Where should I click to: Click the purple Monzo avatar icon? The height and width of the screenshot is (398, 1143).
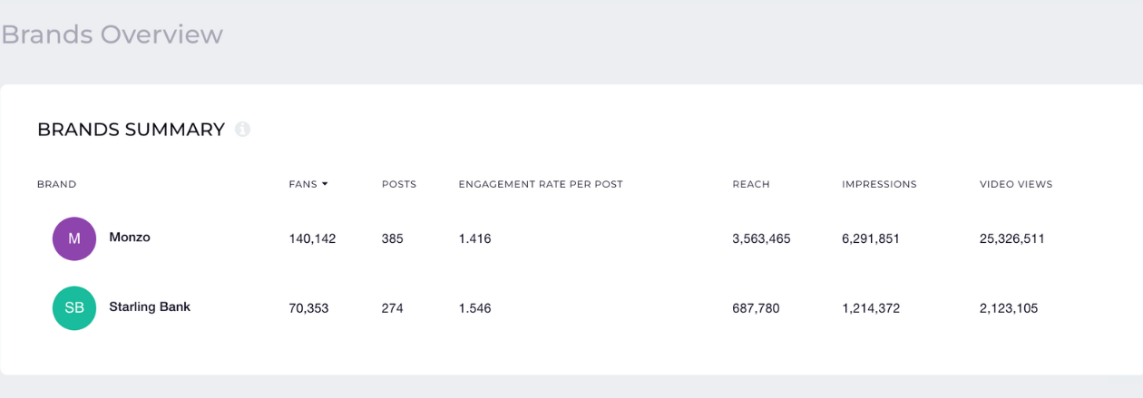tap(74, 238)
